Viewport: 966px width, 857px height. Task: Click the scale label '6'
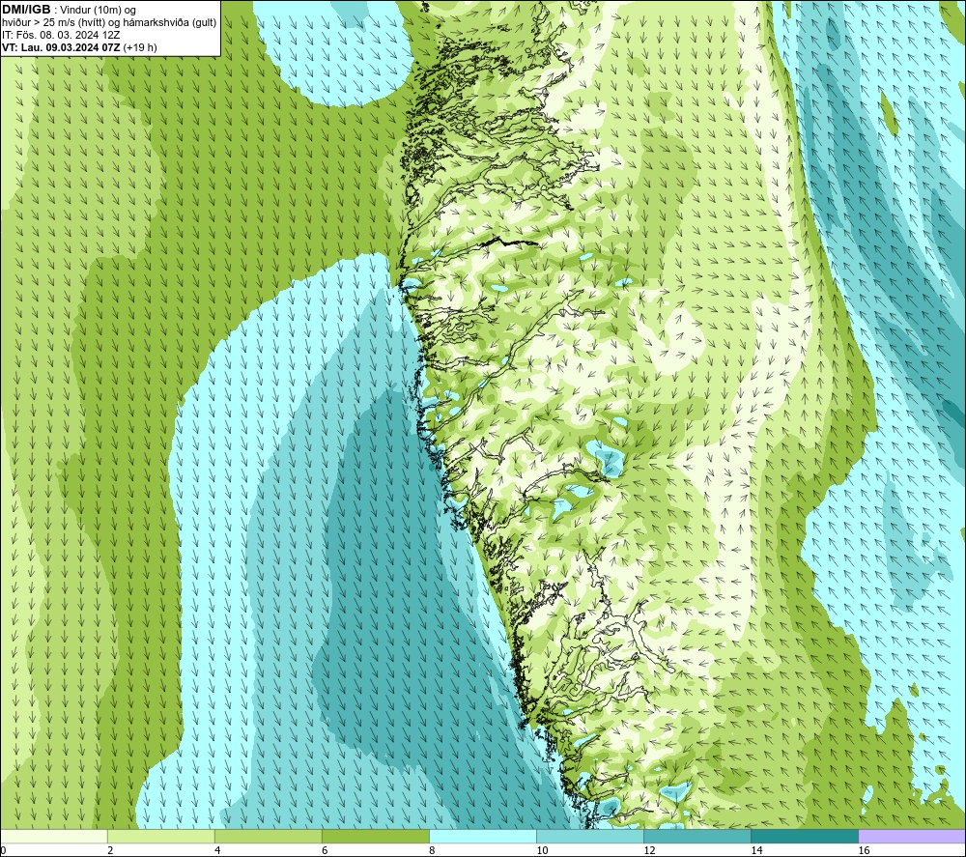pyautogui.click(x=325, y=850)
